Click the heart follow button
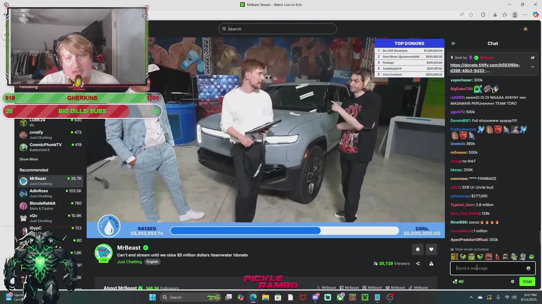 431,250
